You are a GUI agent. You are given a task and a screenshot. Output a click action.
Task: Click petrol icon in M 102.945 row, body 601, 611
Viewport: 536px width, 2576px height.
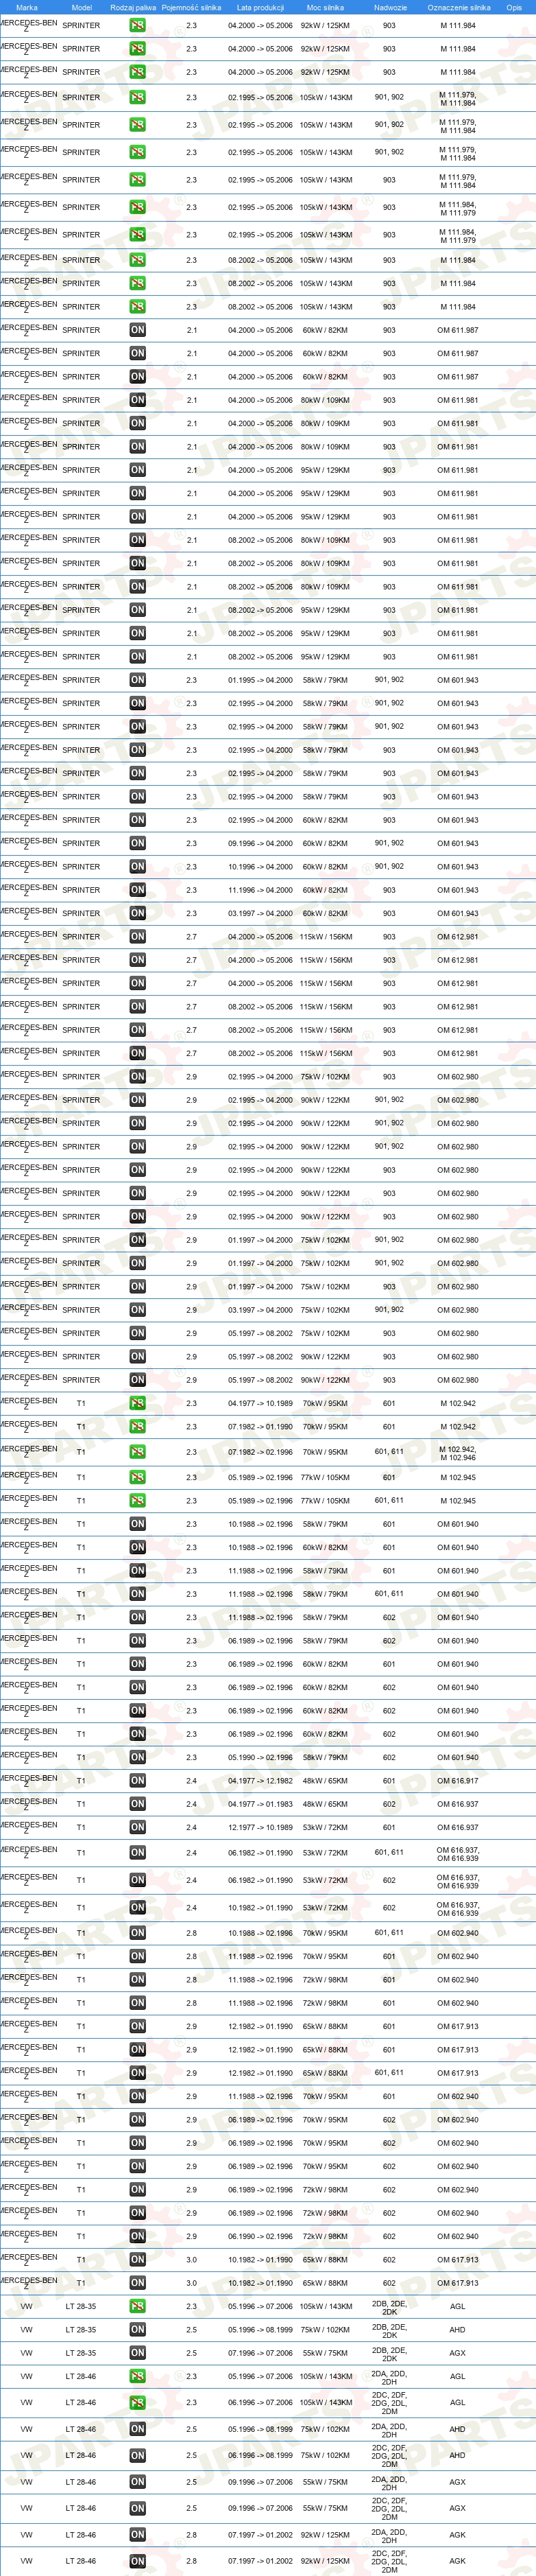click(x=138, y=1500)
